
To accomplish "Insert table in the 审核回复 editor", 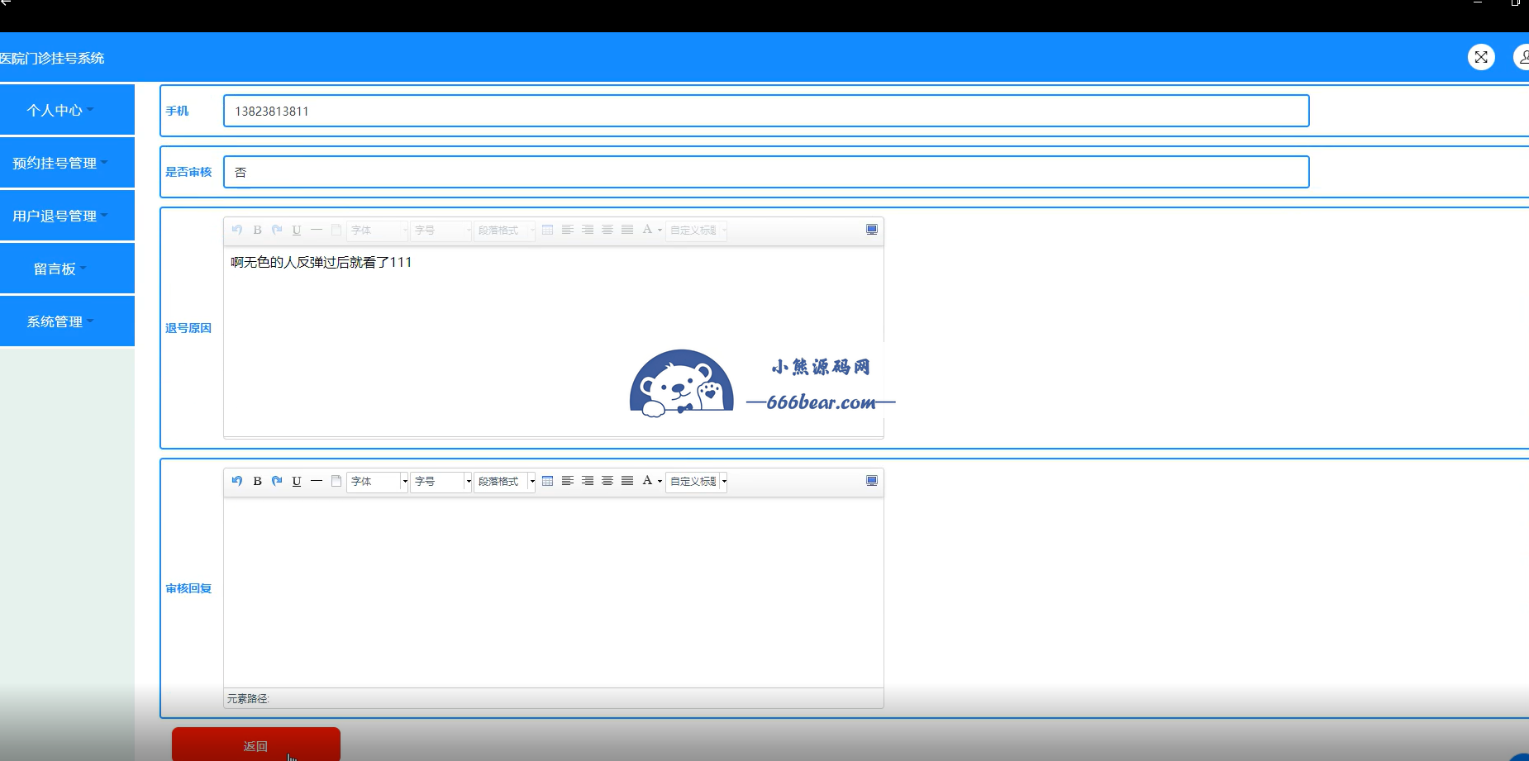I will [548, 481].
